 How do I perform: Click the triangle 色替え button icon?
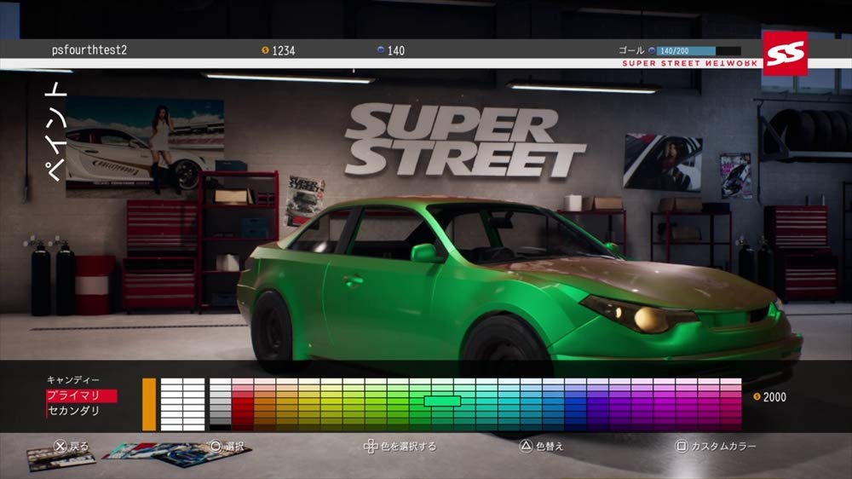coord(526,446)
